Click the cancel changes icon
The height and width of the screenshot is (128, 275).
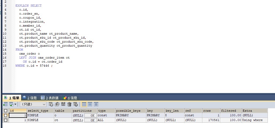76,104
